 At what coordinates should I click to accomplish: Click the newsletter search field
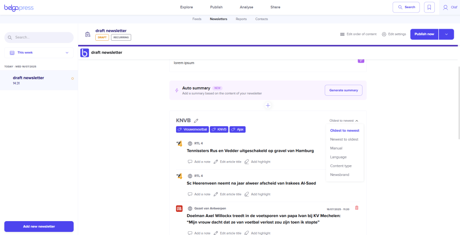[39, 37]
